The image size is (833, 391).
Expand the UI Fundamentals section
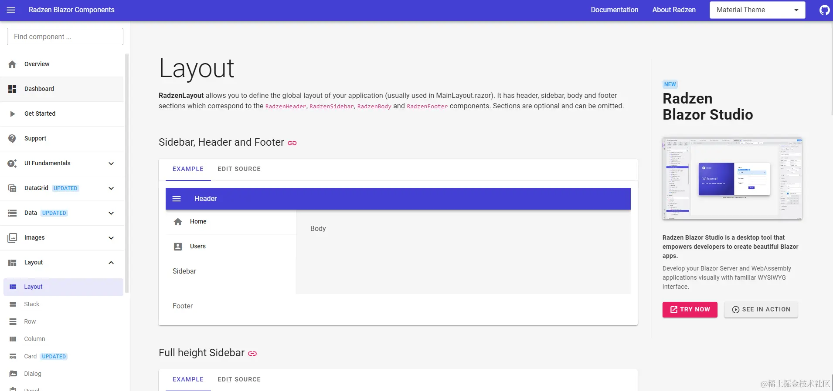(111, 164)
